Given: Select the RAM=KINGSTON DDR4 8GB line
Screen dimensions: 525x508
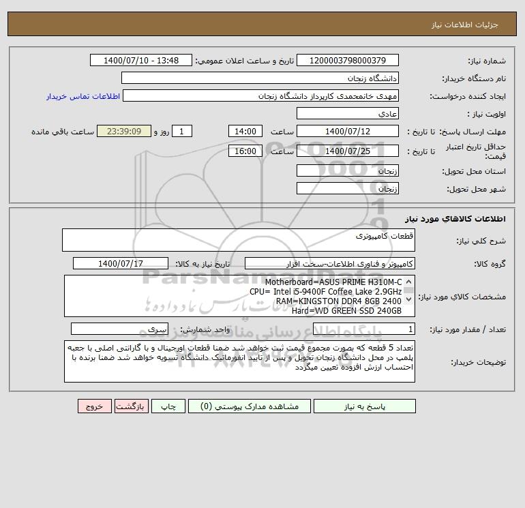Looking at the screenshot, I should click(338, 301).
